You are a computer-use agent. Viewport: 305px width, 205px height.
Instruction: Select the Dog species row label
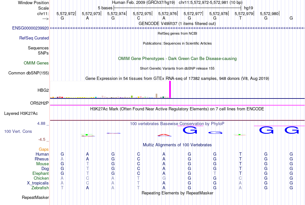(45, 169)
